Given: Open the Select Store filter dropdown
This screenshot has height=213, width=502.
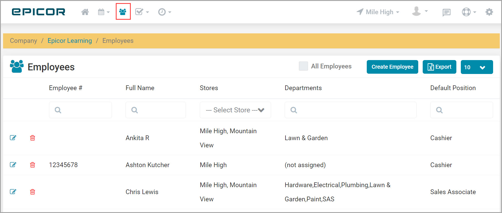Looking at the screenshot, I should pyautogui.click(x=235, y=110).
